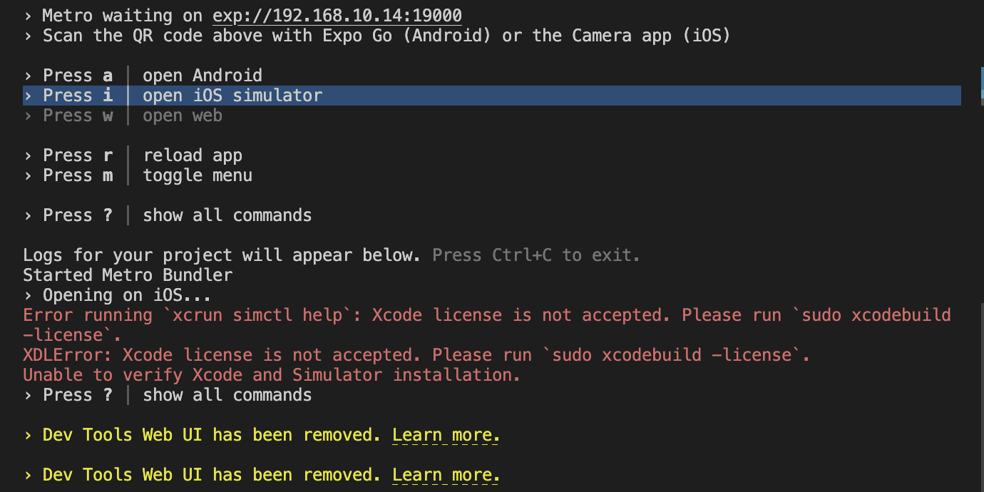This screenshot has height=492, width=984.
Task: Click the Started Metro Bundler log line
Action: point(128,275)
